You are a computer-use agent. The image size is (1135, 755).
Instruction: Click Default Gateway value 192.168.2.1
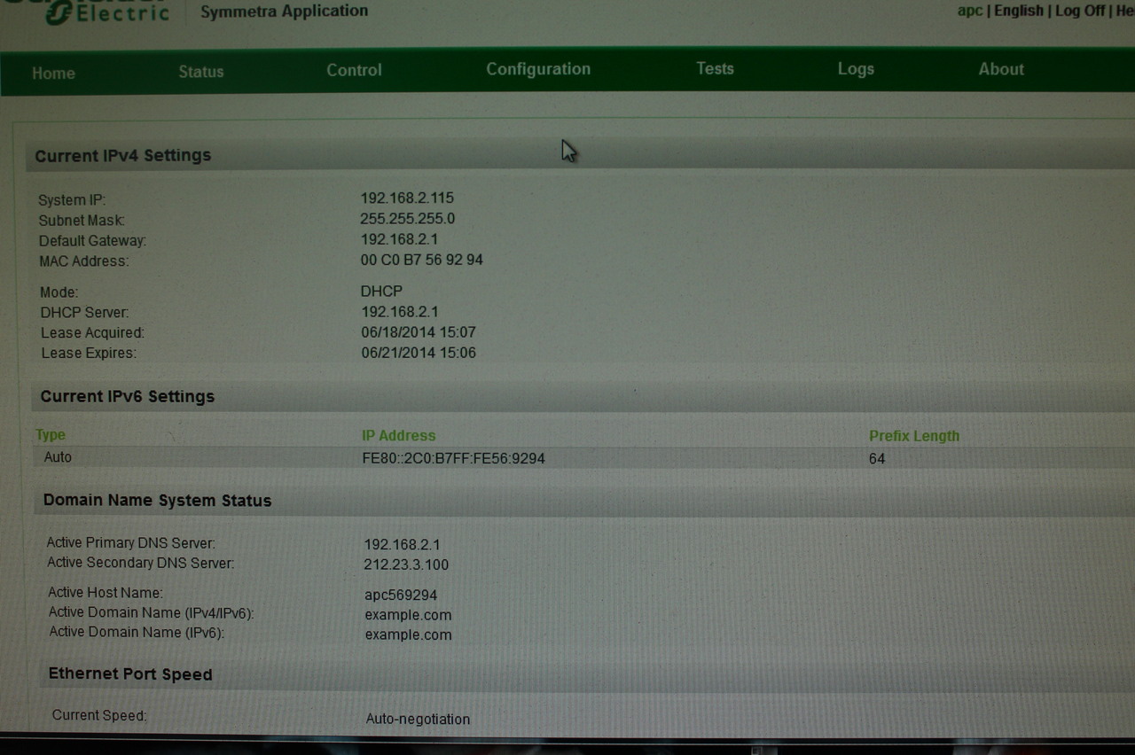[399, 239]
